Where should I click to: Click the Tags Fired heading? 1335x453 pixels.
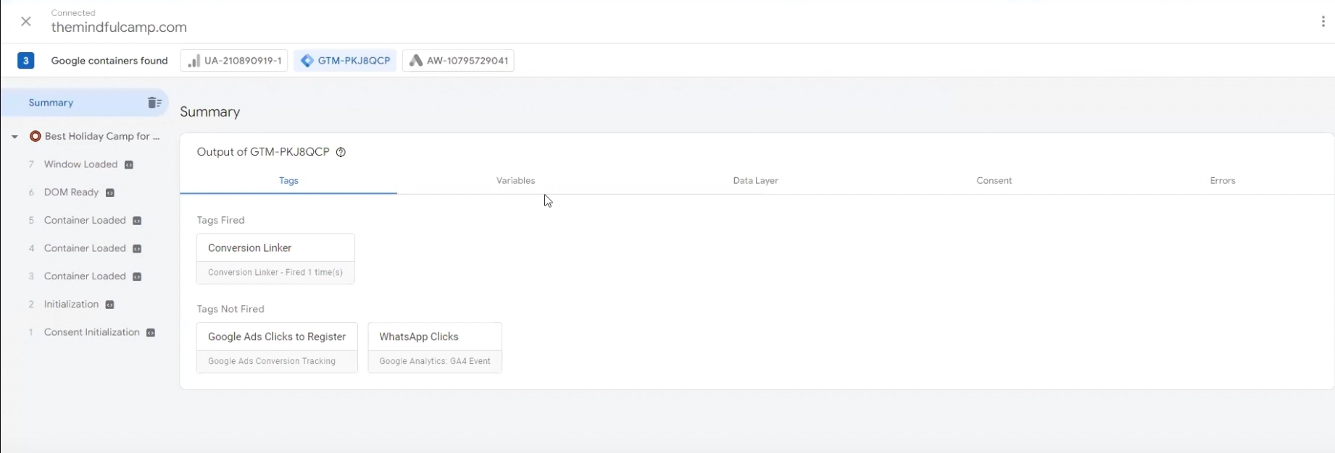[220, 220]
